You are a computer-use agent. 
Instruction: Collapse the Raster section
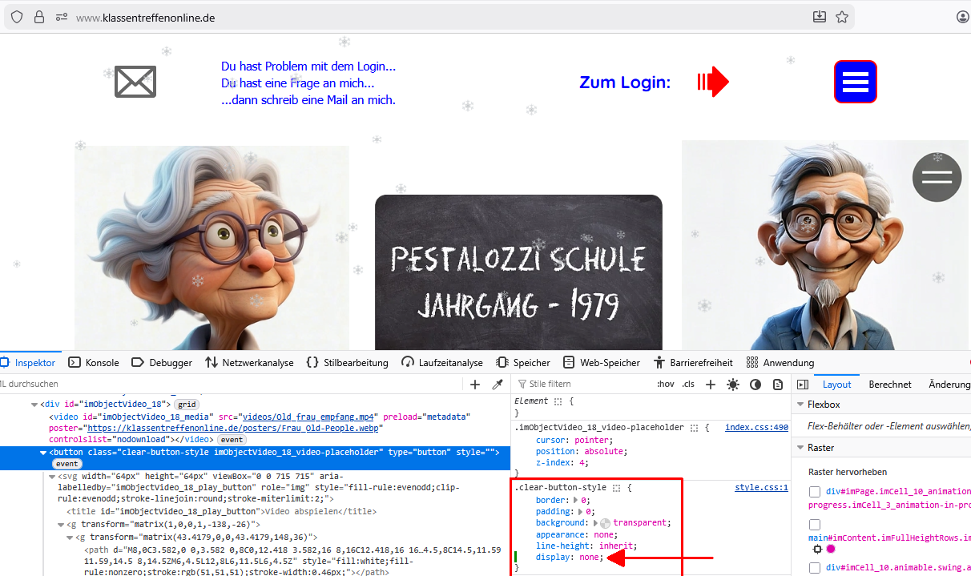coord(800,448)
